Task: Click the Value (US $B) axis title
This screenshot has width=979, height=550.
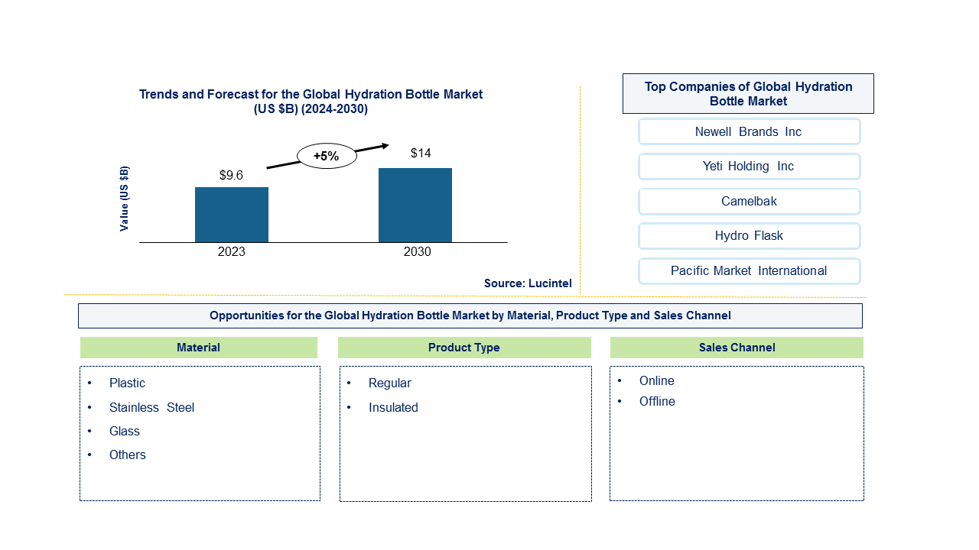Action: [x=124, y=198]
